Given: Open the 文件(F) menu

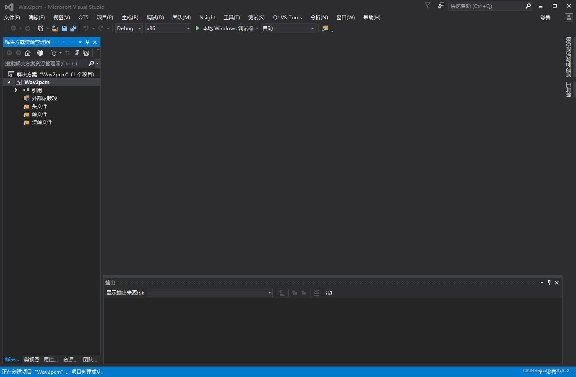Looking at the screenshot, I should pyautogui.click(x=12, y=18).
